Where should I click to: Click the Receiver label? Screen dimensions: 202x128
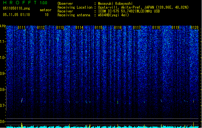click(x=65, y=11)
